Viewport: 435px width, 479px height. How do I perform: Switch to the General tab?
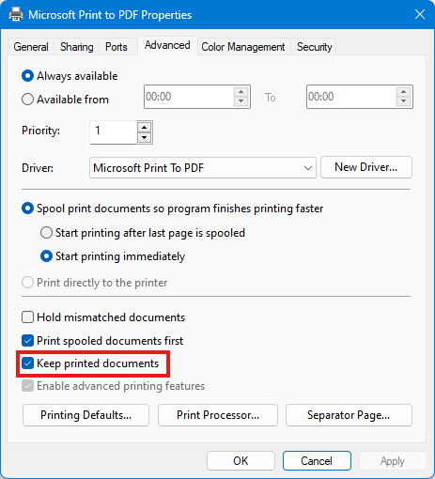[x=31, y=47]
